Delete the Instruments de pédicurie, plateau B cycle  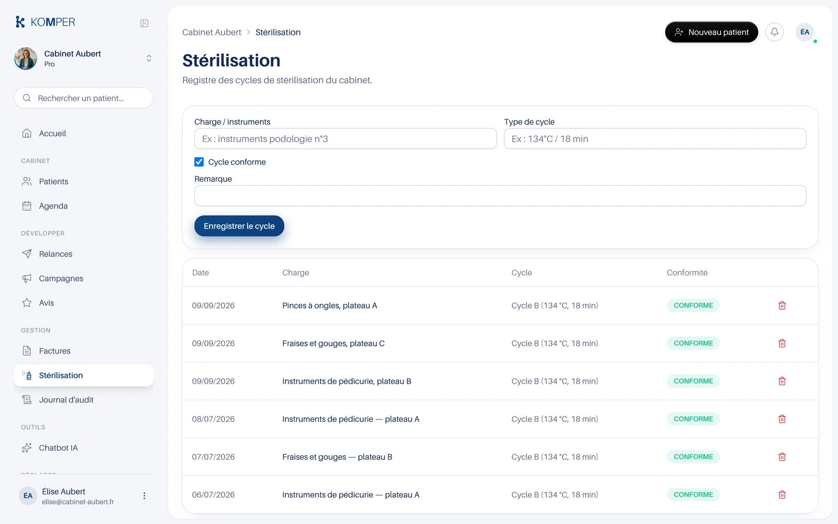[782, 381]
